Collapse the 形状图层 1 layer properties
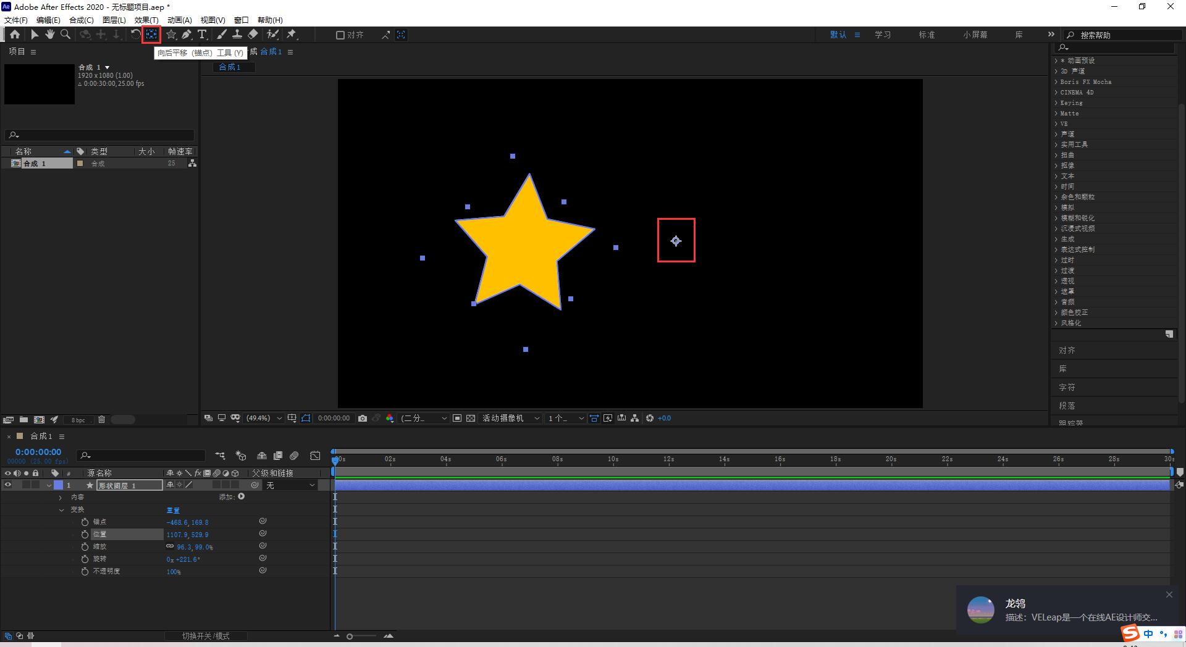 [49, 486]
